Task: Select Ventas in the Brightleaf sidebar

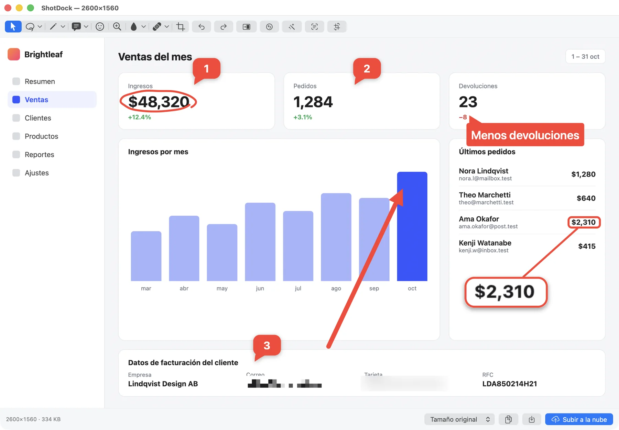Action: [x=52, y=100]
